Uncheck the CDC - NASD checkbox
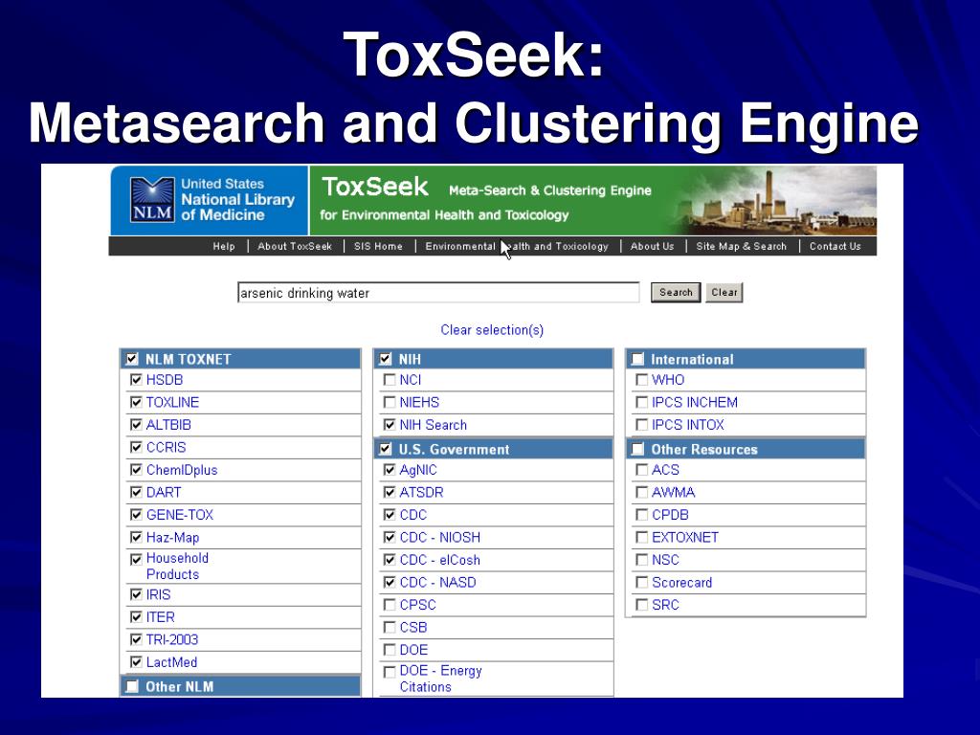980x735 pixels. point(390,582)
